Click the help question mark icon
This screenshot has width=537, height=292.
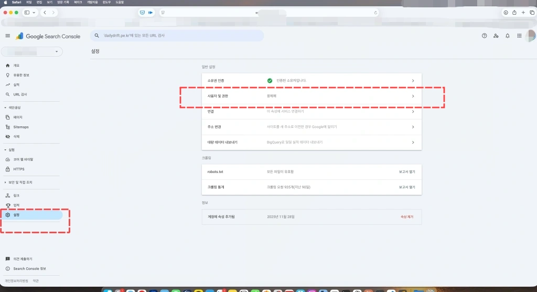point(484,36)
